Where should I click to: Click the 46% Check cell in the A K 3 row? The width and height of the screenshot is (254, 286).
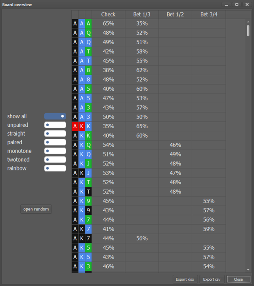pyautogui.click(x=108, y=266)
